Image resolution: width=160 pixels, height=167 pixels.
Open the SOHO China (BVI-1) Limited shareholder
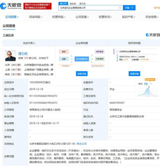click(x=132, y=57)
